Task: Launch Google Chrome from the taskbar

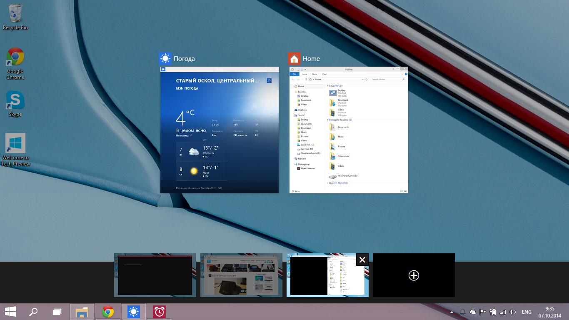Action: click(x=108, y=312)
